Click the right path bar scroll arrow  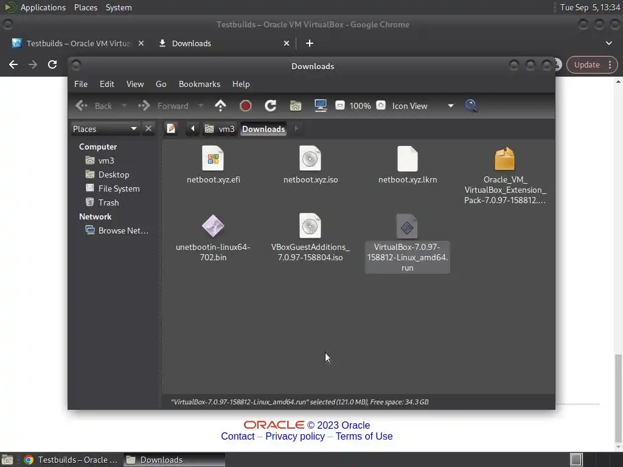click(296, 129)
